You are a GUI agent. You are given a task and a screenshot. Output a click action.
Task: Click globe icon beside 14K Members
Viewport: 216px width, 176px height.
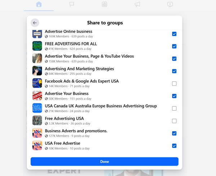pos(46,86)
